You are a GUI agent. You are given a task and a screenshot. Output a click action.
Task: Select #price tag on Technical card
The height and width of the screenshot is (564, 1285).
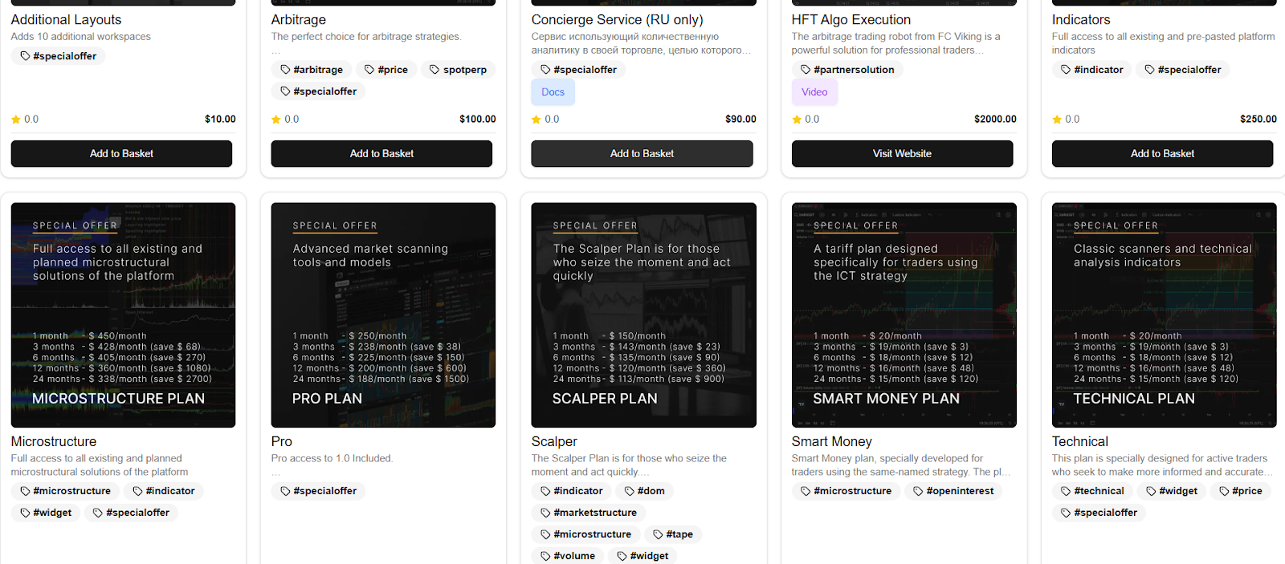tap(1241, 491)
